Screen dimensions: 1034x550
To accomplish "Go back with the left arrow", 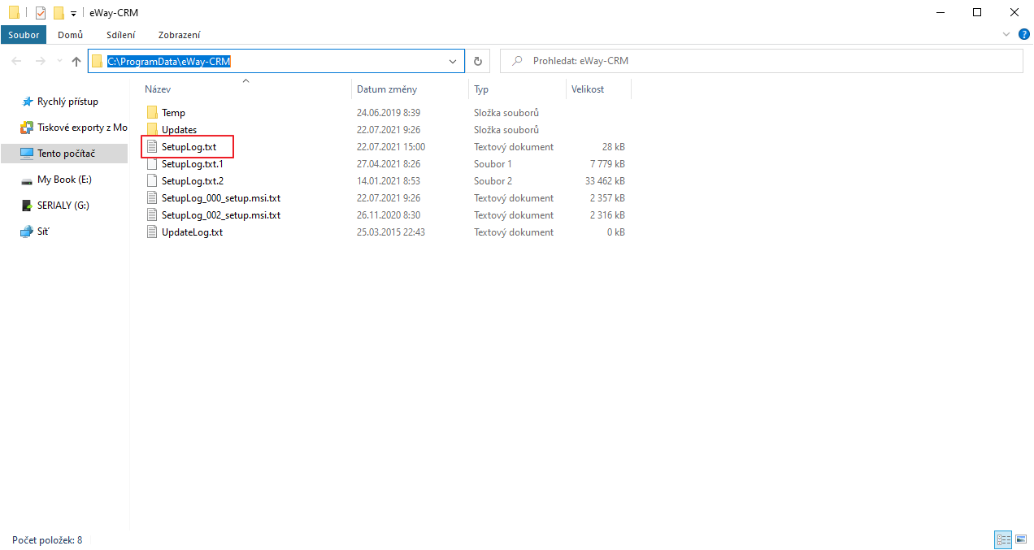I will 17,61.
